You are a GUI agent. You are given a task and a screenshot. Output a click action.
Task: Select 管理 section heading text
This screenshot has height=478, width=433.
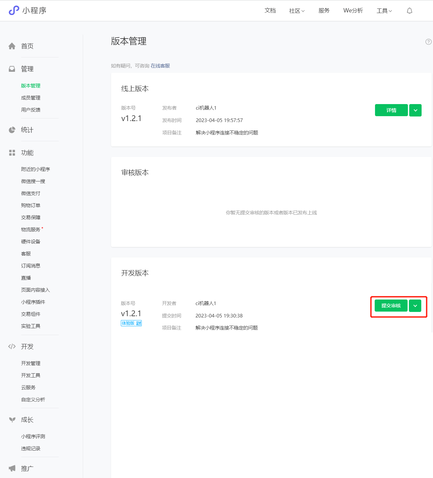[x=27, y=69]
